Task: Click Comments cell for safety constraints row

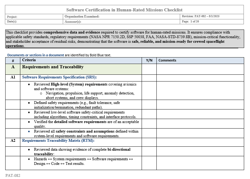Action: pos(200,133)
